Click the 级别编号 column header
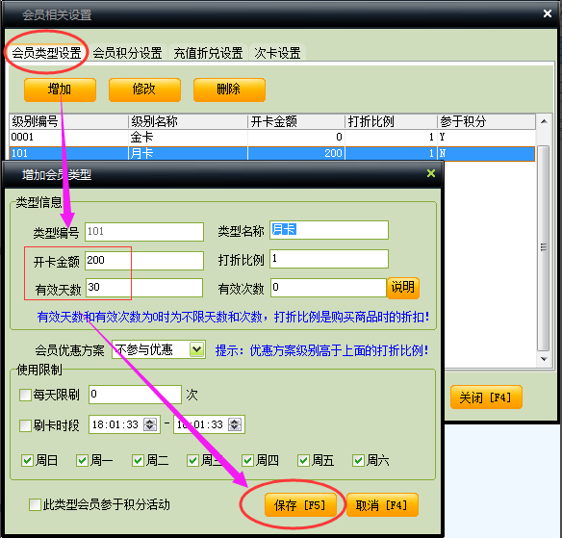 (69, 121)
